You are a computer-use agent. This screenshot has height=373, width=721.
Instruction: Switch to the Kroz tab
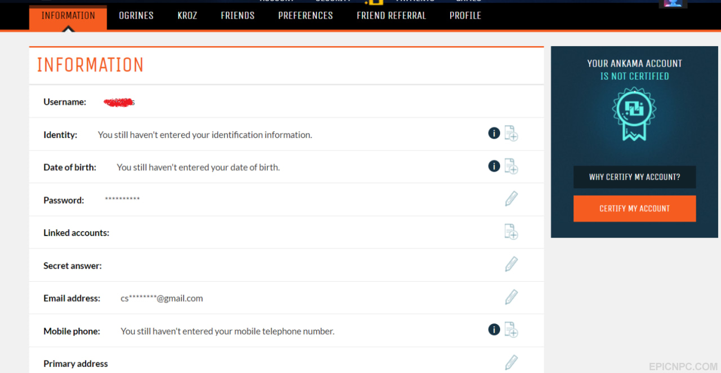tap(187, 16)
